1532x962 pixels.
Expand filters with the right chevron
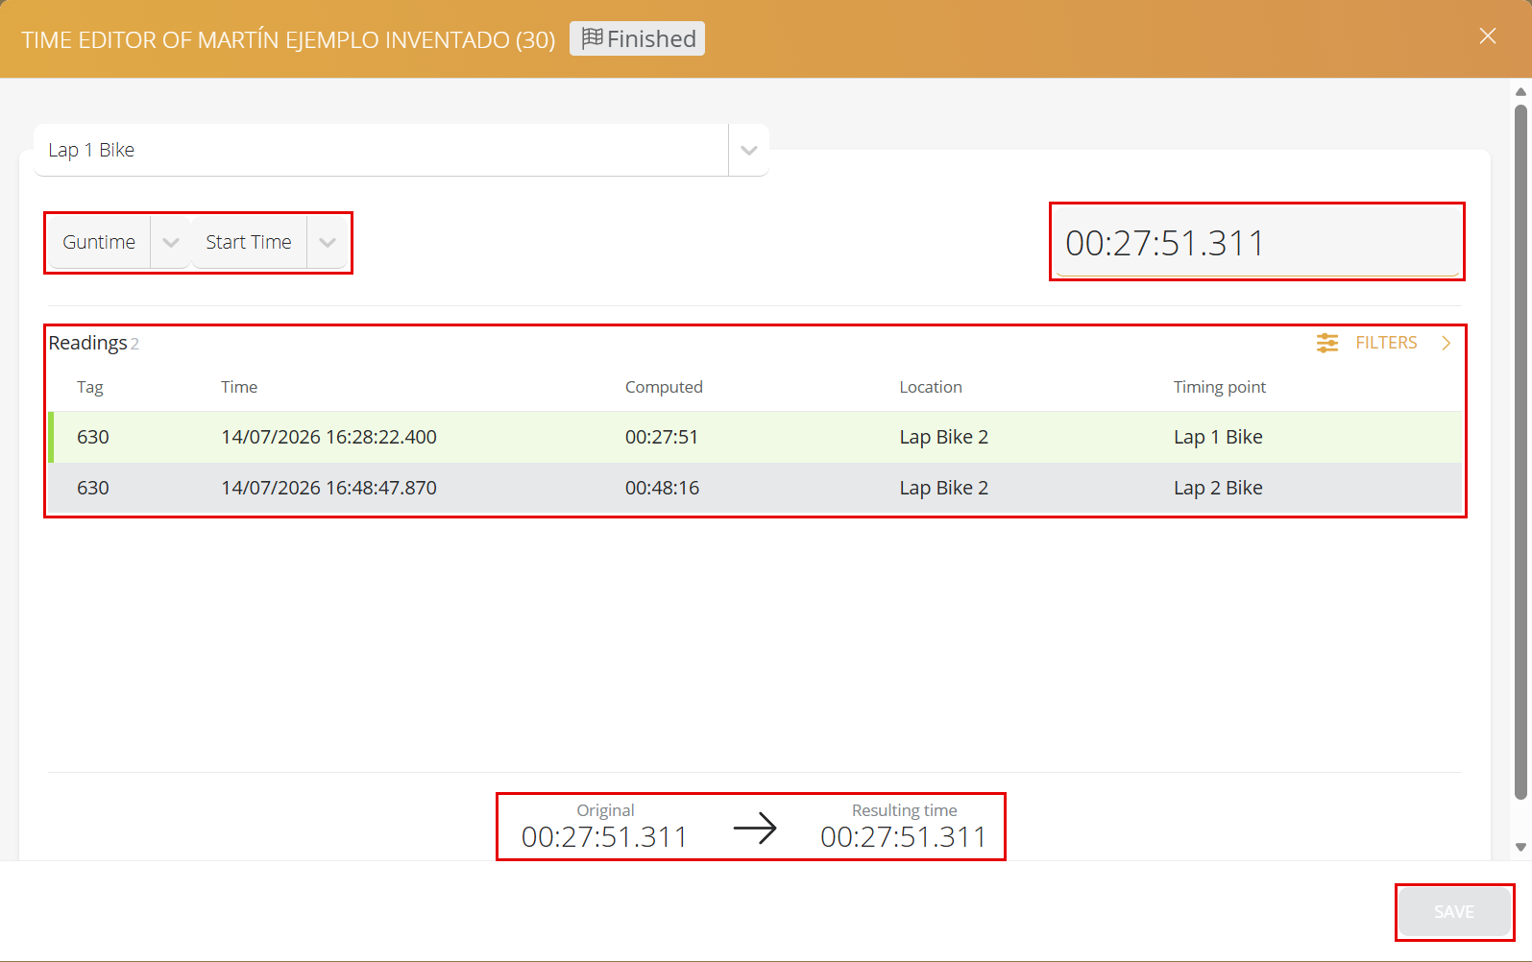click(1447, 343)
